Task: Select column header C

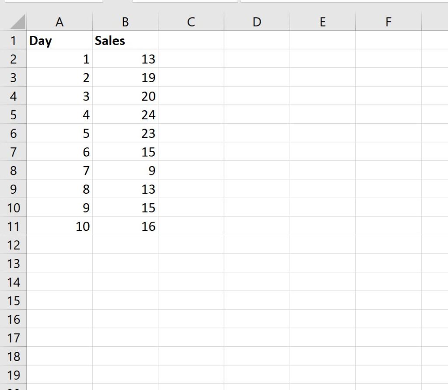Action: pos(191,21)
